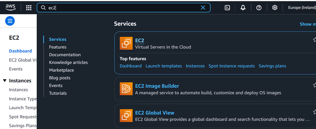Image resolution: width=316 pixels, height=129 pixels.
Task: Open Instances item under Instances sidebar
Action: 18,90
